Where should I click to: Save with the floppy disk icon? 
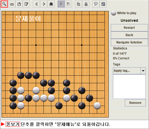pyautogui.click(x=19, y=4)
